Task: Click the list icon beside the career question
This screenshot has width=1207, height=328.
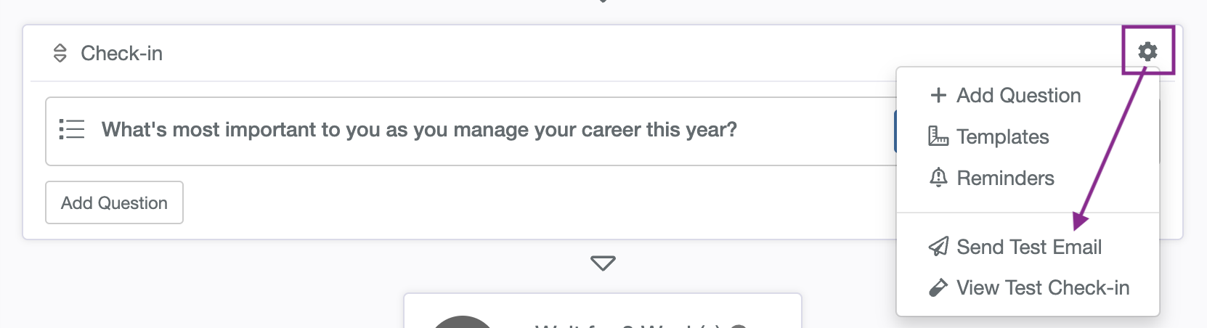Action: (72, 129)
